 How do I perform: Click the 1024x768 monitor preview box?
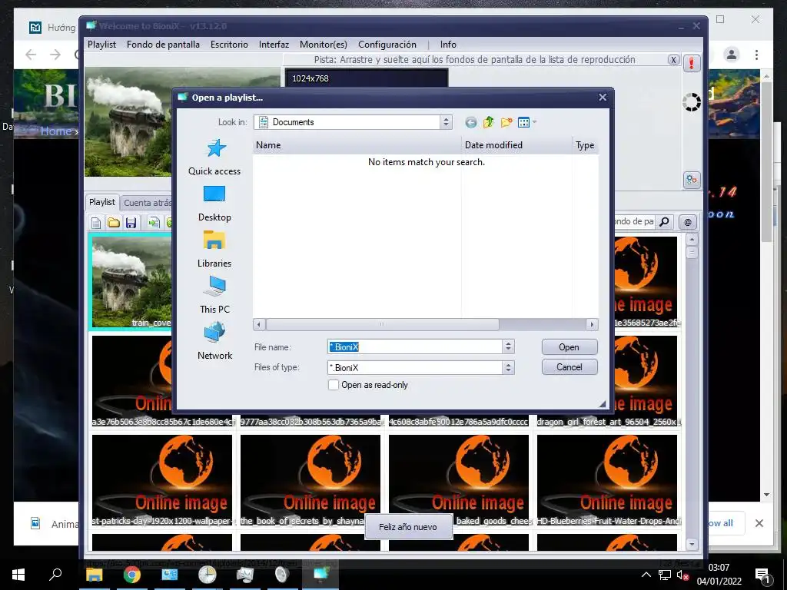coord(367,78)
